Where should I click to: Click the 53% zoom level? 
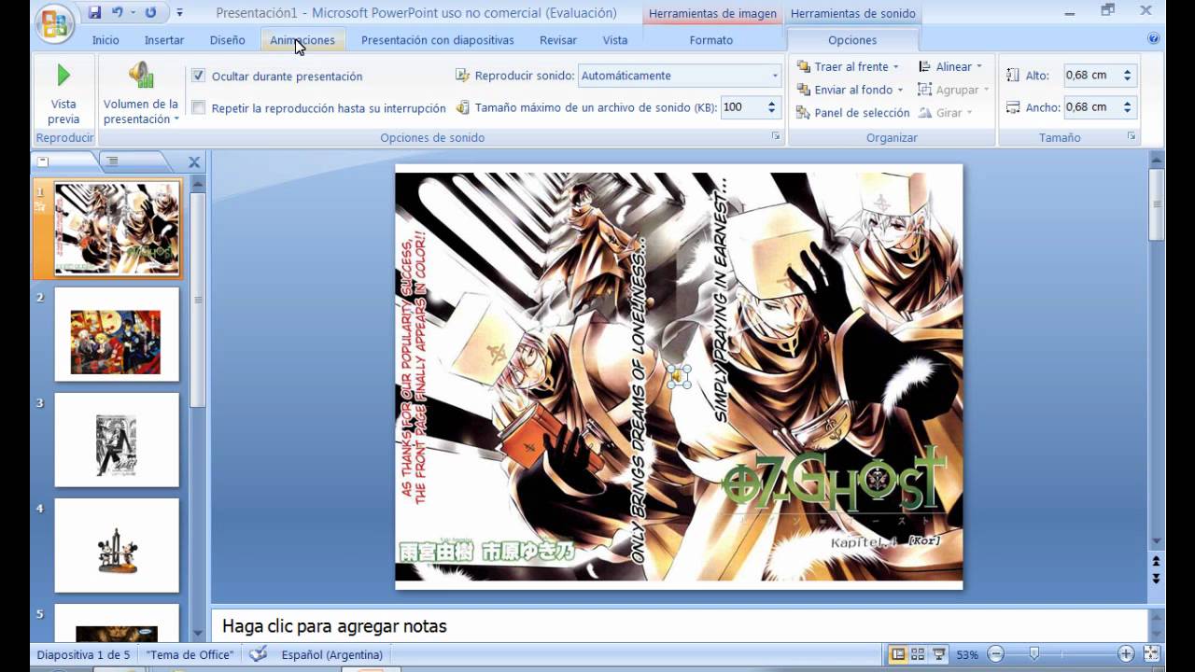click(968, 654)
